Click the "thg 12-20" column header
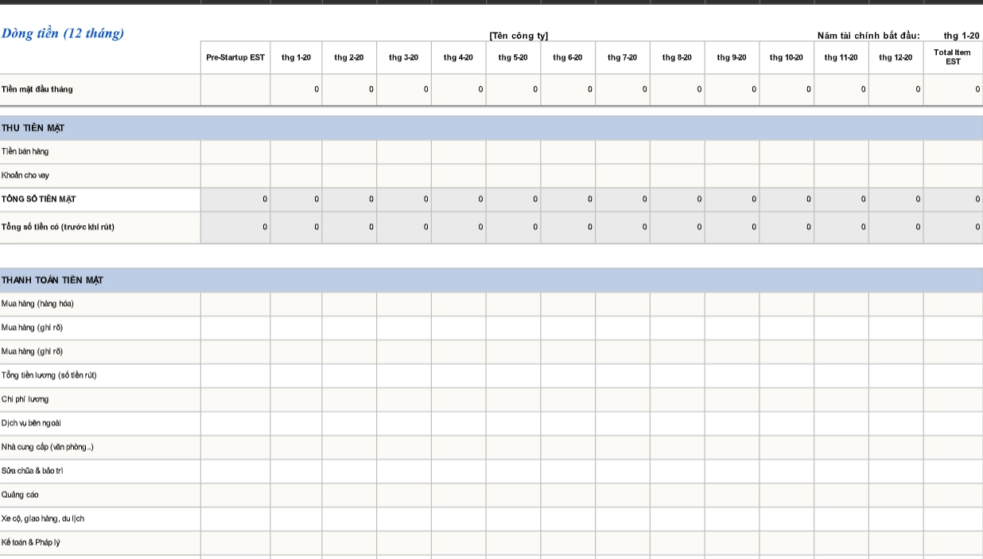Image resolution: width=983 pixels, height=559 pixels. [x=896, y=58]
